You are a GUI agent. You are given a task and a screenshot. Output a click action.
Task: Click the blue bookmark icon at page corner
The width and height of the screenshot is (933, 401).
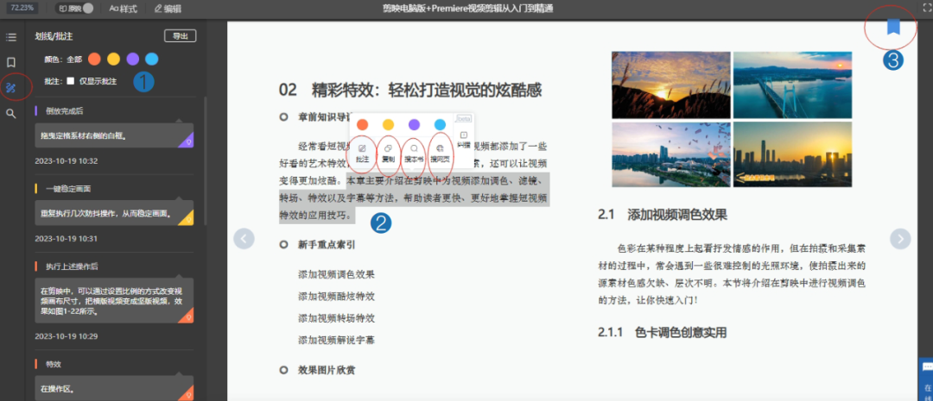pos(893,28)
